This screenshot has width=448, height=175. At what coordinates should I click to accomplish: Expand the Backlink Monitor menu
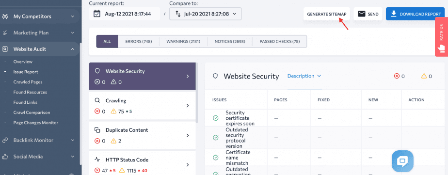click(73, 140)
